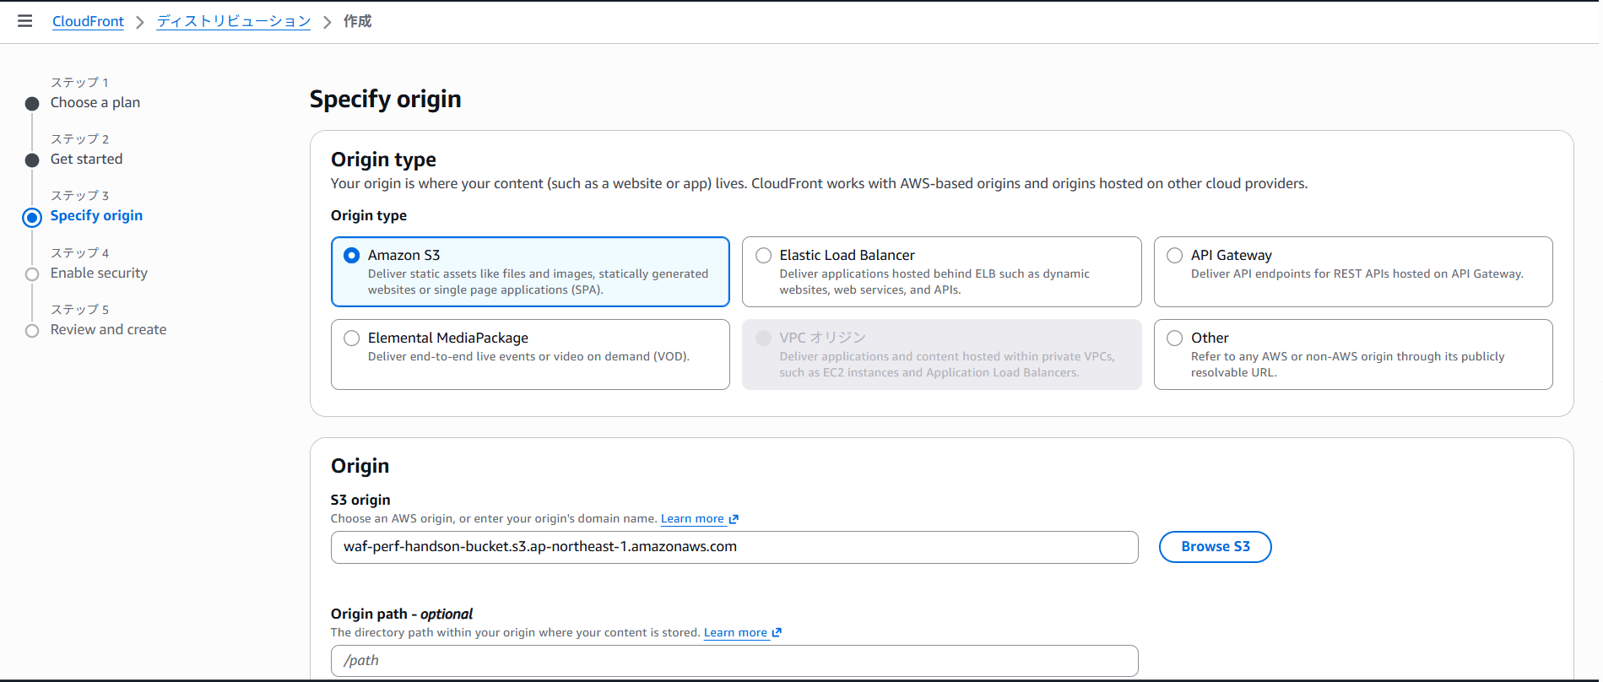Viewport: 1603px width, 682px height.
Task: Click external link icon beside Origin path Learn more
Action: tap(777, 632)
